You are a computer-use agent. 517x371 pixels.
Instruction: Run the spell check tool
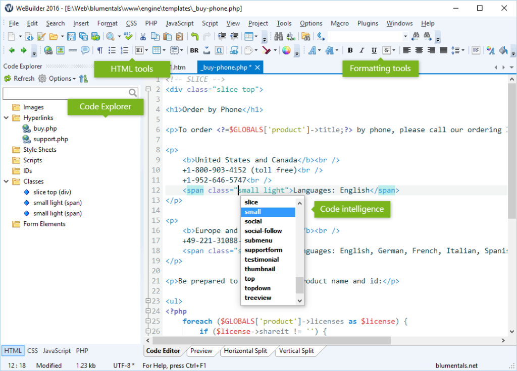pyautogui.click(x=128, y=36)
